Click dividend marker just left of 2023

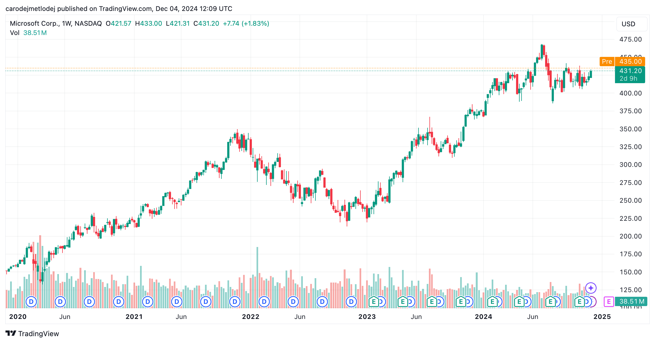351,302
